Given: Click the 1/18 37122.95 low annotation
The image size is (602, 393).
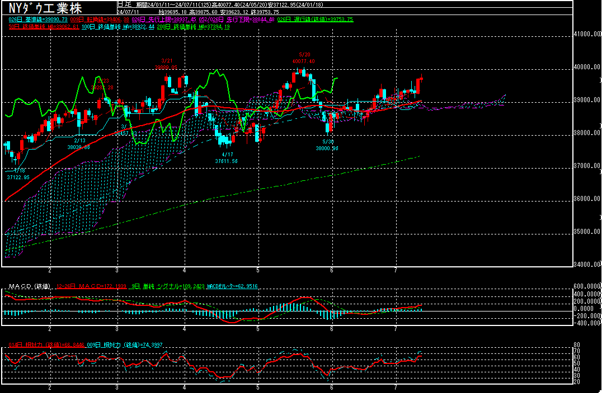Looking at the screenshot, I should 18,174.
